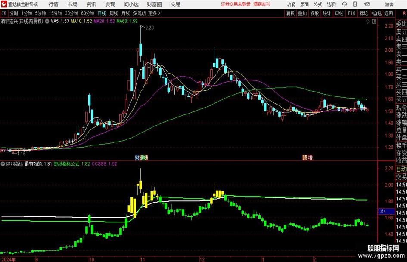The height and width of the screenshot is (262, 407).
Task: Open the 市场 menu
Action: click(x=72, y=4)
